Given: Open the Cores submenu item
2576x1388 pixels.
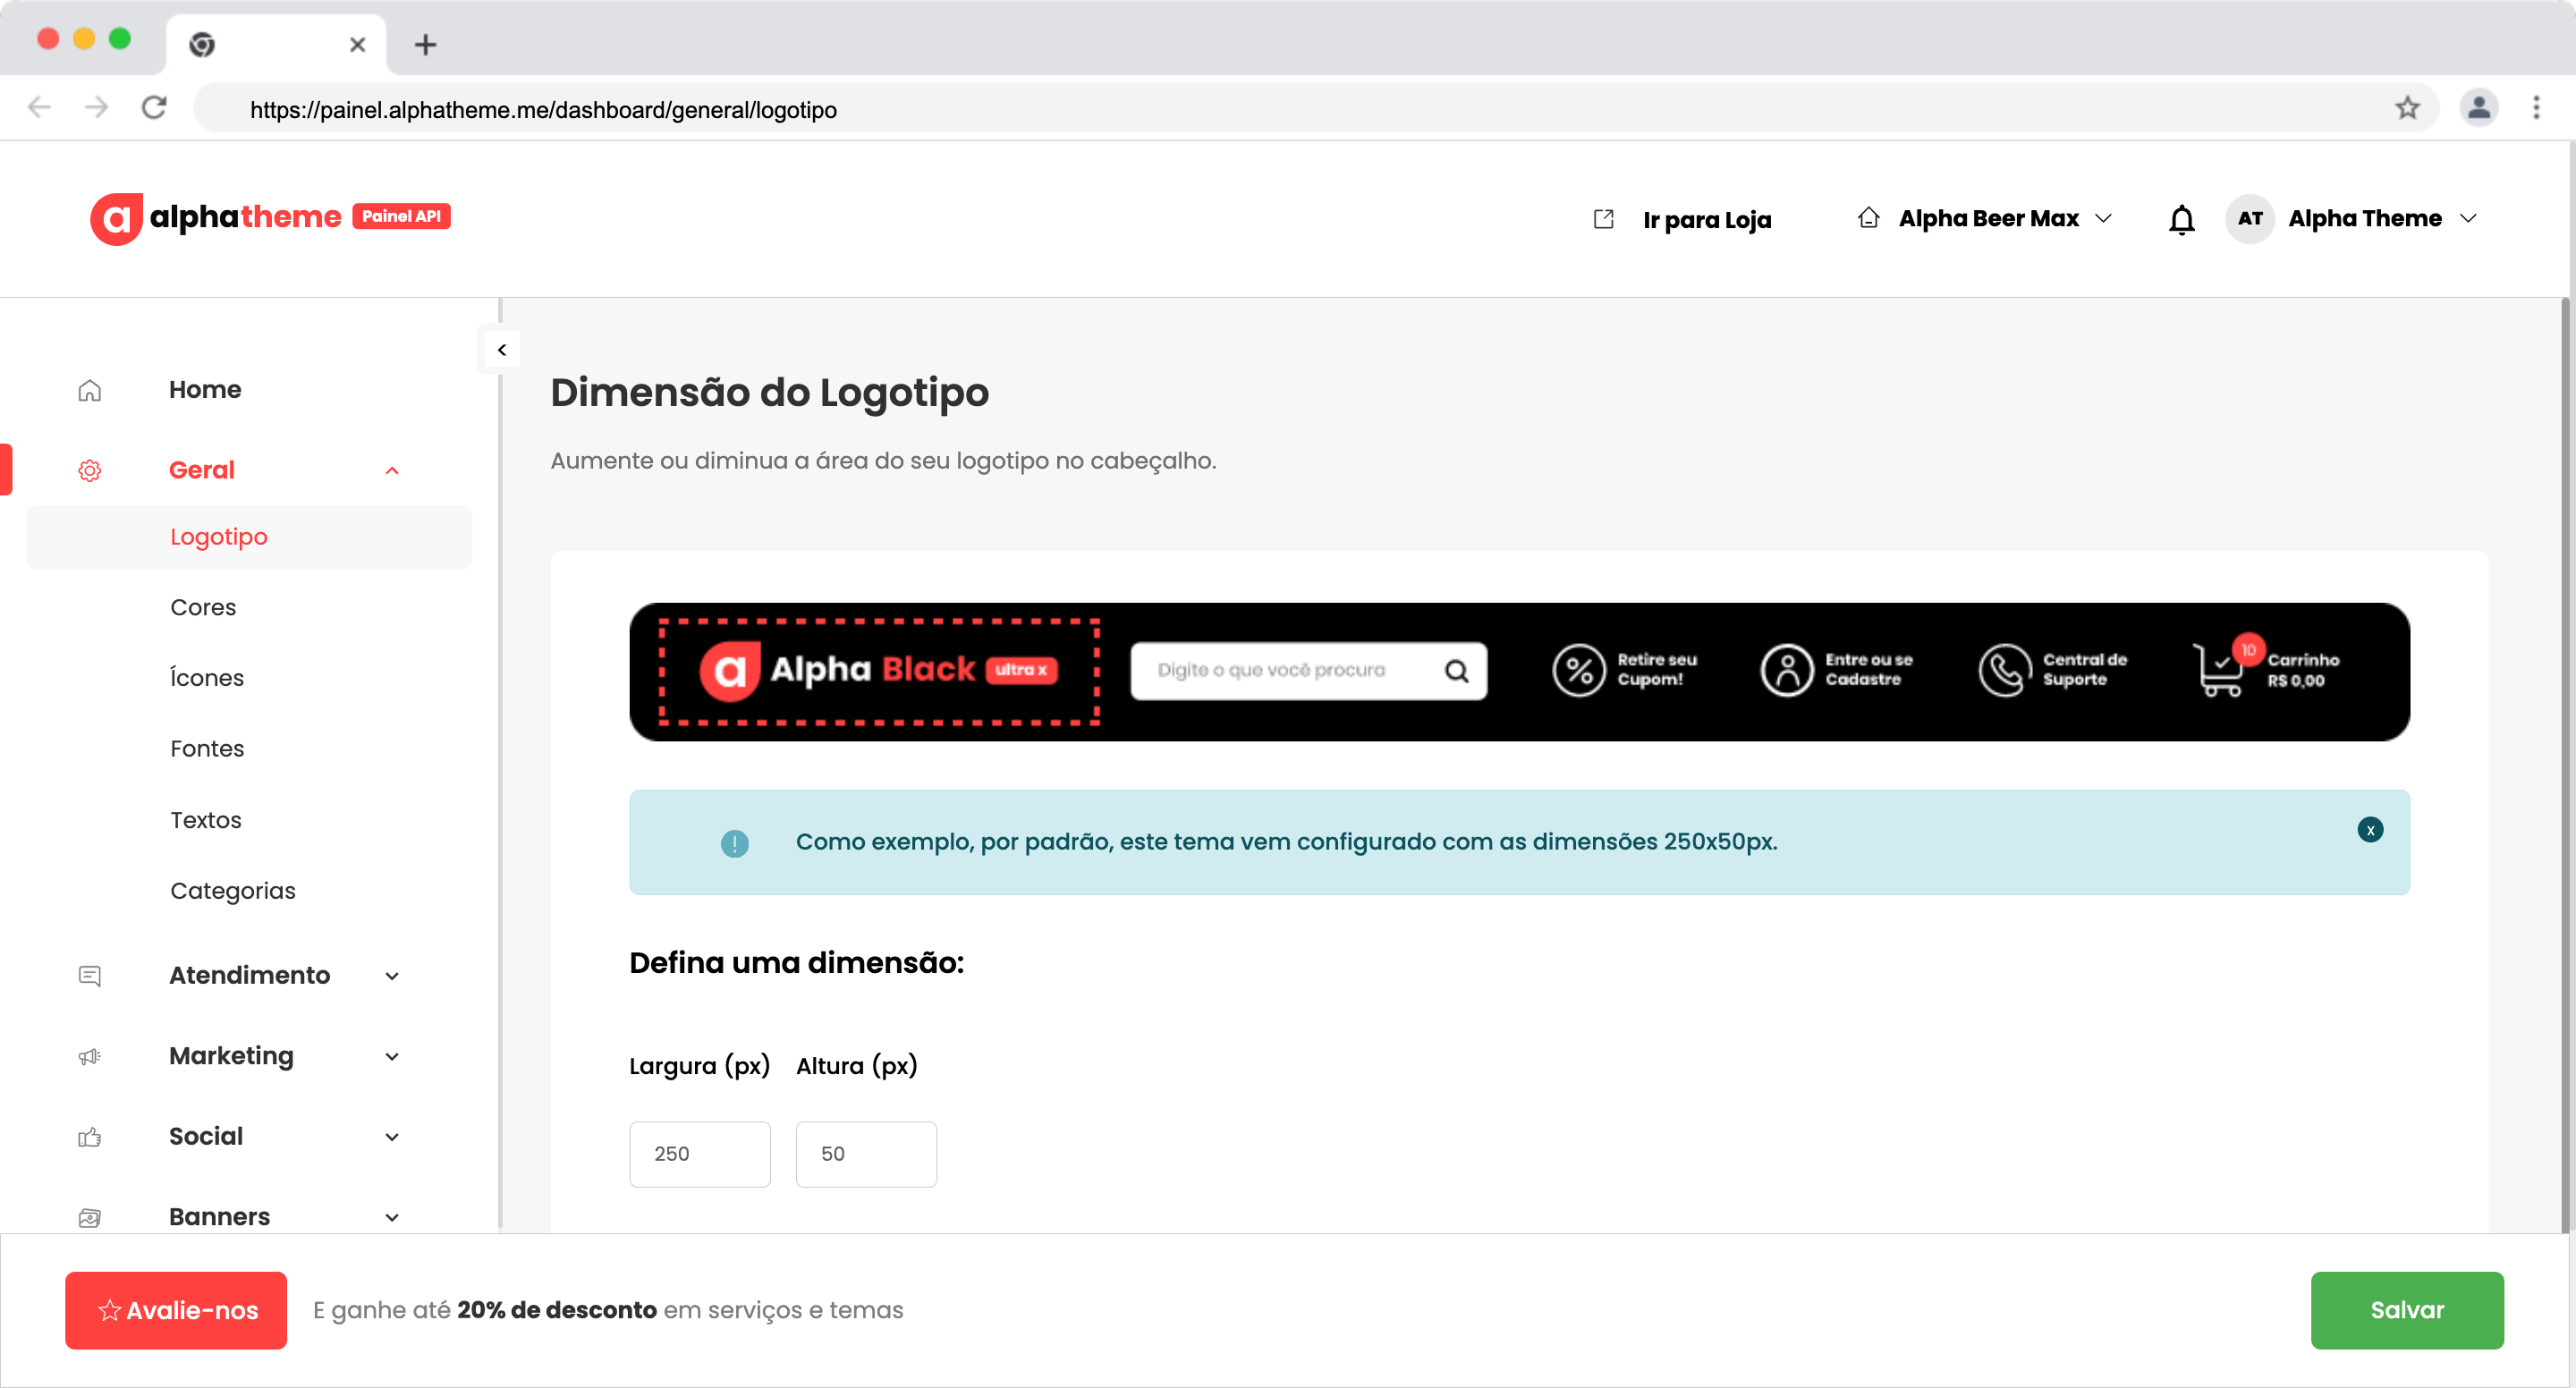Looking at the screenshot, I should [x=203, y=607].
